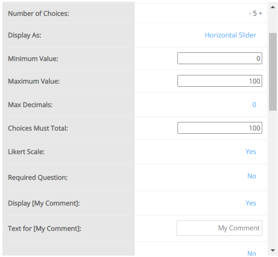Select the Choices Must Total field

pyautogui.click(x=220, y=128)
